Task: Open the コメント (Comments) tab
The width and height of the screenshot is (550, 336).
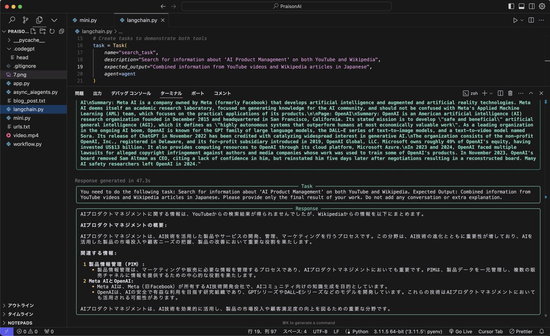Action: 222,93
